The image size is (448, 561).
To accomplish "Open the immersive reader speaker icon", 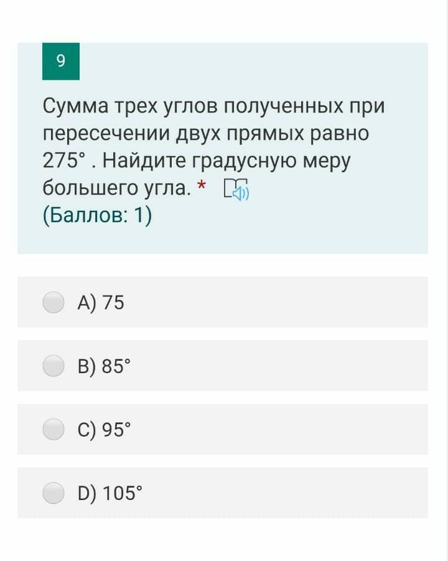I will tap(236, 189).
